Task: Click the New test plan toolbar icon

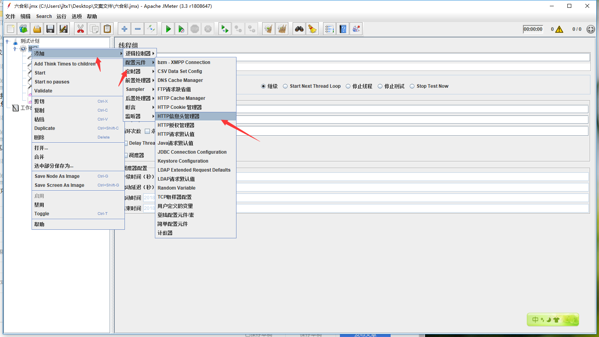Action: [11, 29]
